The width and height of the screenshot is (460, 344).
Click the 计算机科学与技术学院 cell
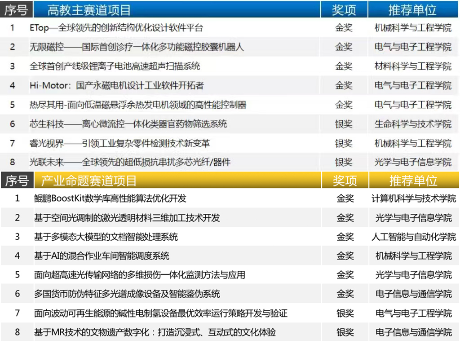tap(413, 198)
